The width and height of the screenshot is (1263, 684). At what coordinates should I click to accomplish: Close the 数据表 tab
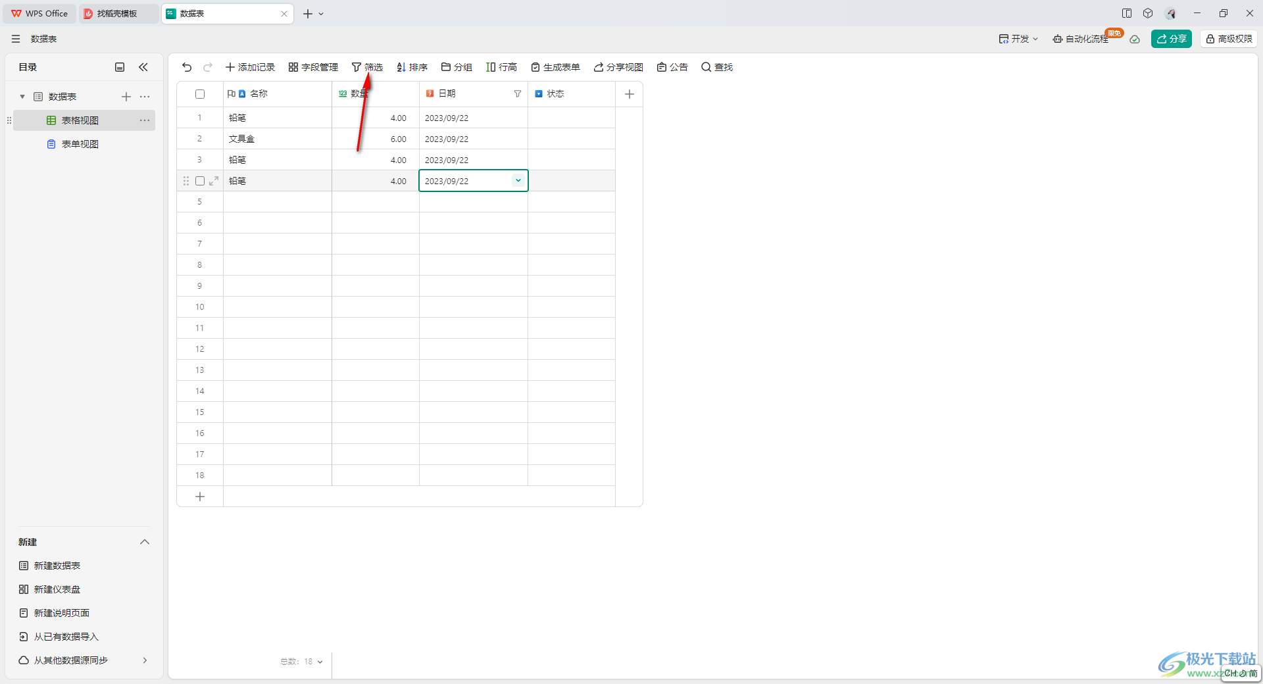[284, 14]
